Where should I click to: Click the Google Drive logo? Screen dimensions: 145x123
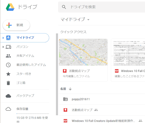tap(10, 7)
